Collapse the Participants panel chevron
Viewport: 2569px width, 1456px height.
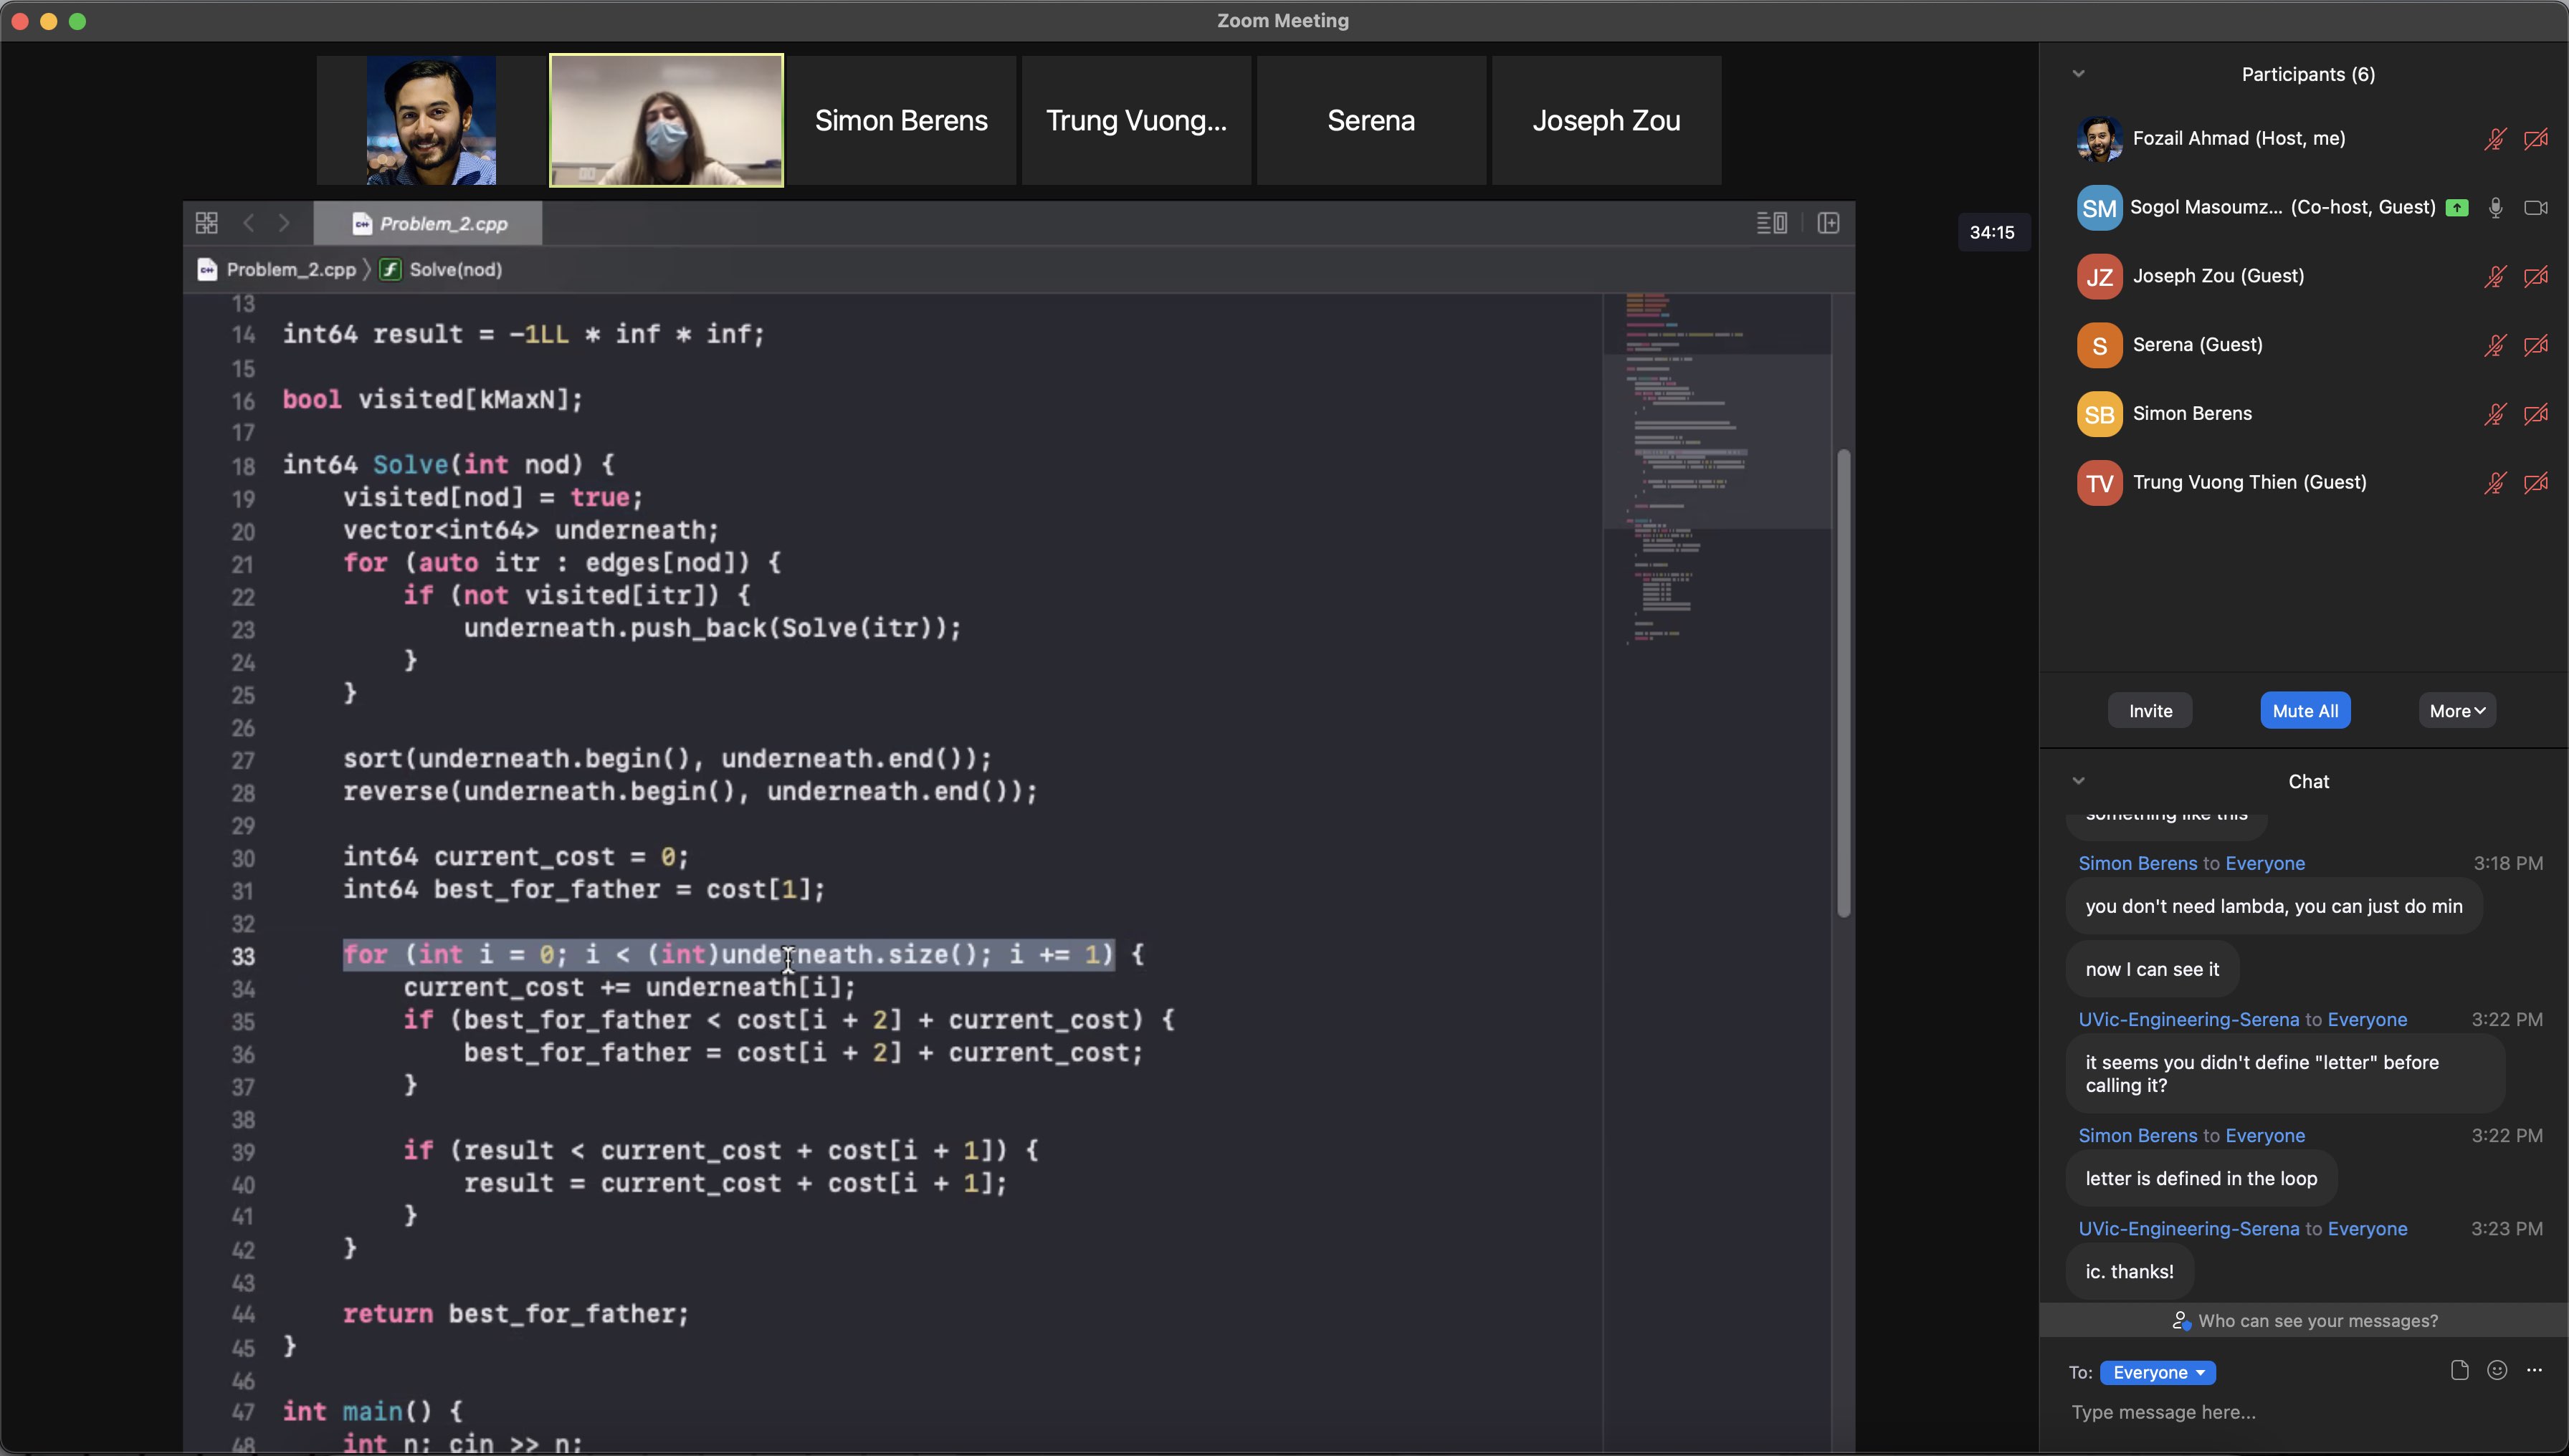[2079, 74]
